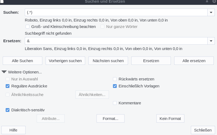Viewport: 217px width, 135px height.
Task: Open the Format... dialog button
Action: pyautogui.click(x=111, y=119)
